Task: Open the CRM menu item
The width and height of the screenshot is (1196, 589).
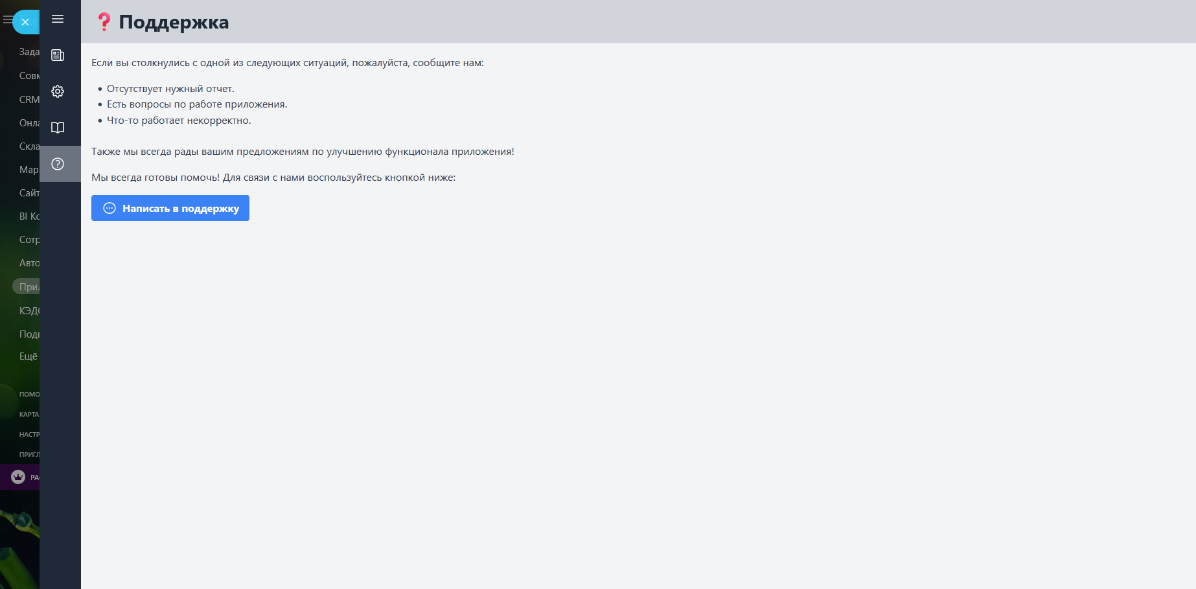Action: (29, 100)
